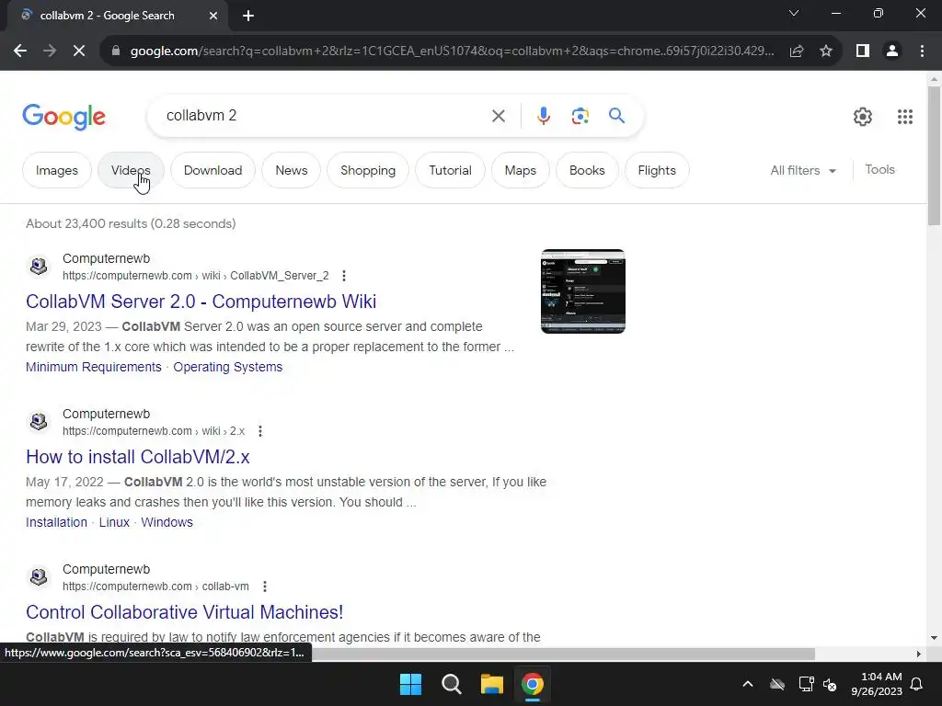This screenshot has height=706, width=942.
Task: Open the Minimum Requirements sublink
Action: pyautogui.click(x=94, y=367)
